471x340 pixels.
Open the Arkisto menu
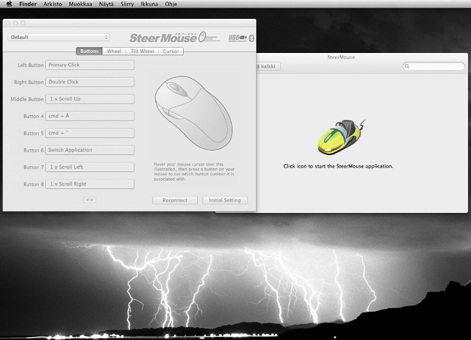pyautogui.click(x=52, y=4)
